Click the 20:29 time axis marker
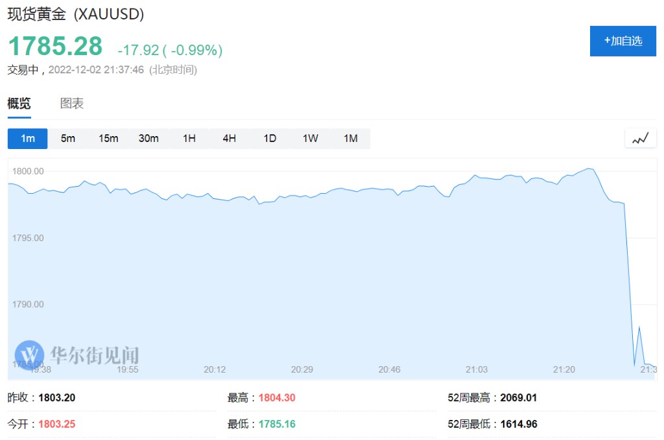This screenshot has width=664, height=440. click(x=302, y=369)
